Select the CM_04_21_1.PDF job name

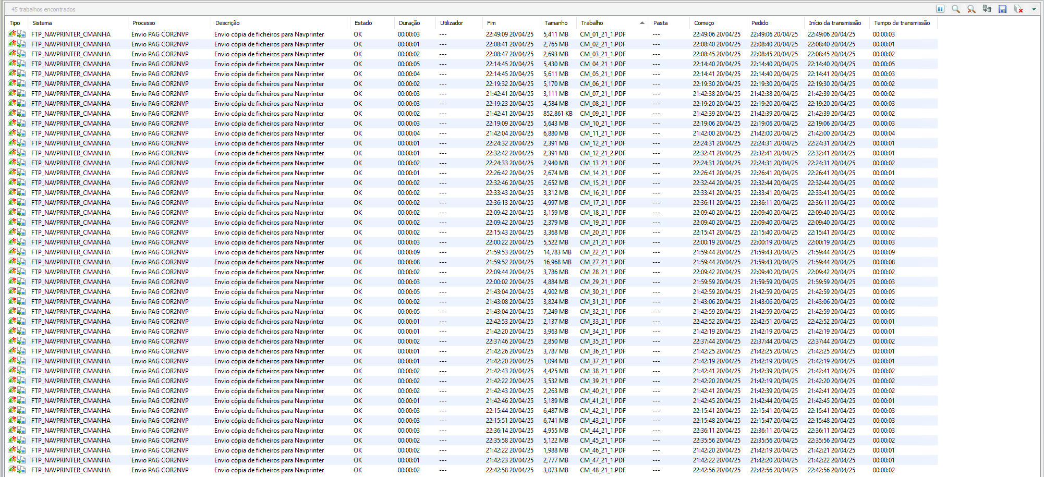[x=603, y=64]
